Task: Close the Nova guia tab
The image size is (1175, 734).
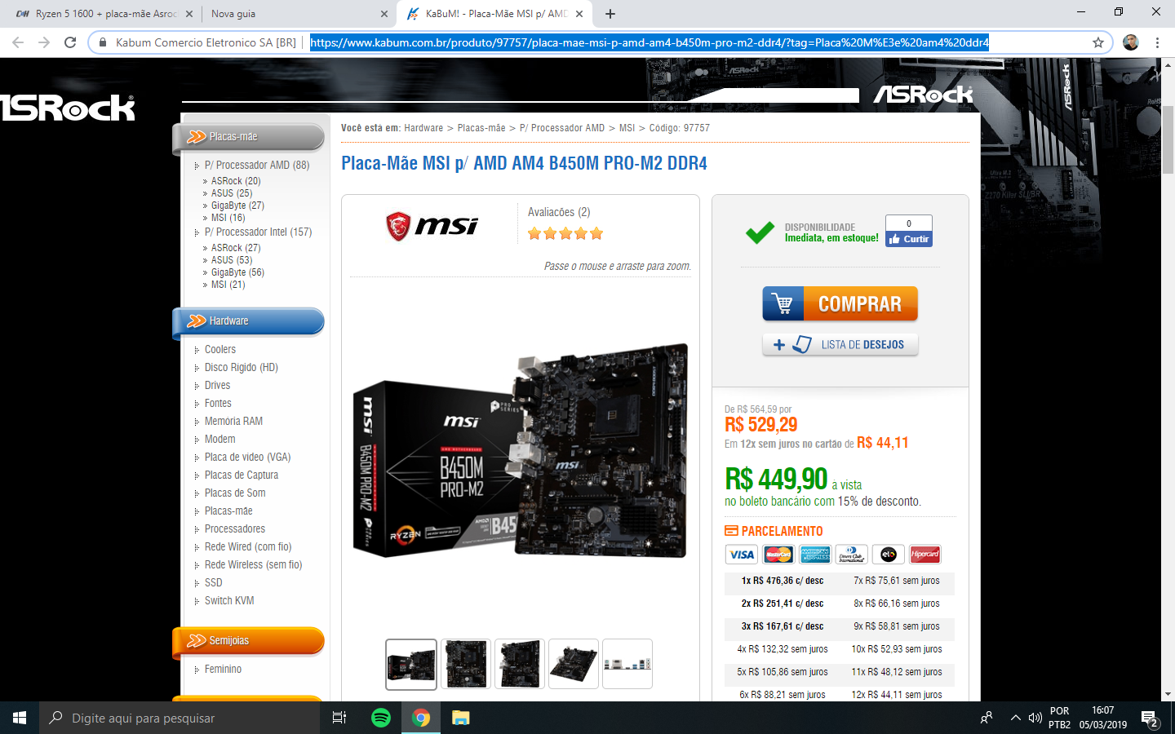Action: point(384,14)
